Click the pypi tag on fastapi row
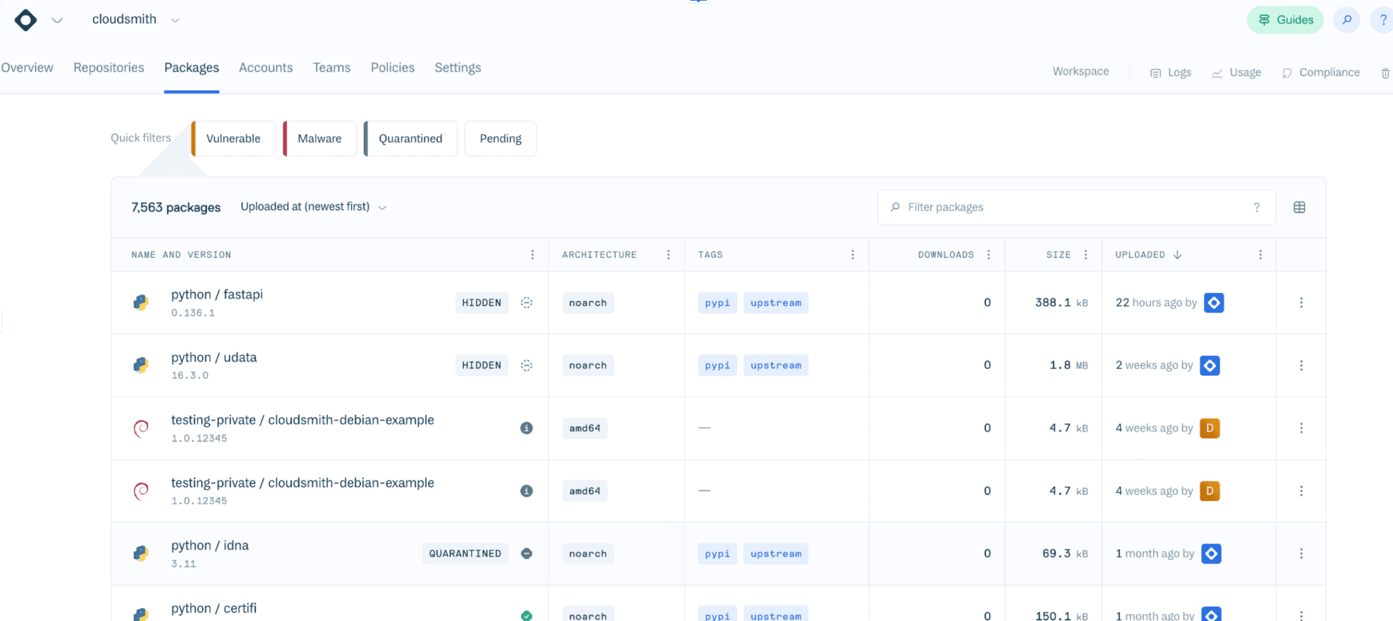This screenshot has height=621, width=1393. coord(717,303)
